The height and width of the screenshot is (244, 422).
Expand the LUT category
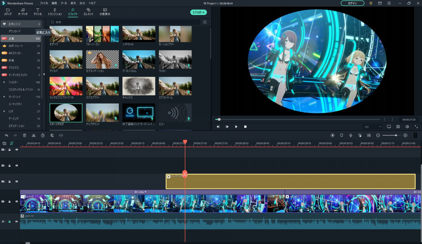tap(4, 111)
